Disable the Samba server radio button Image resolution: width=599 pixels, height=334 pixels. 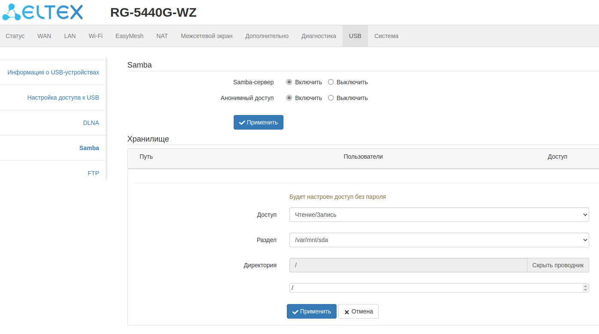pos(331,82)
